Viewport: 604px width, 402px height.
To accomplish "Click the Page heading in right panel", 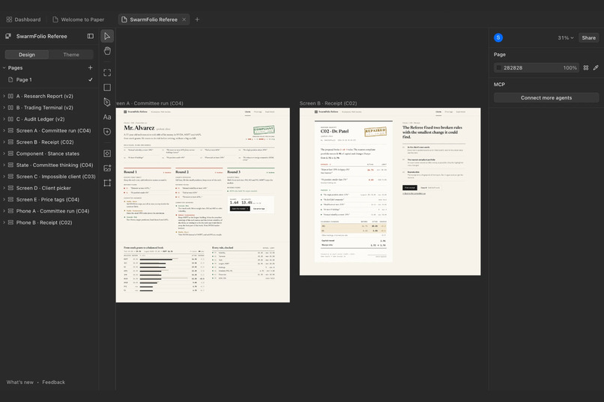I will point(500,55).
